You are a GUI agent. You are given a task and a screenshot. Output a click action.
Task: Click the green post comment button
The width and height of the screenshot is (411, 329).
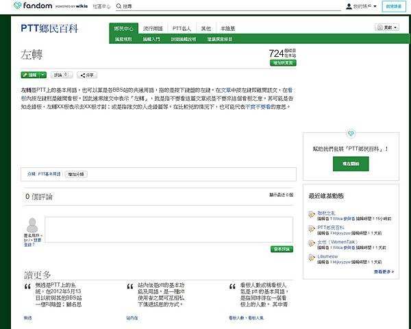coord(282,249)
